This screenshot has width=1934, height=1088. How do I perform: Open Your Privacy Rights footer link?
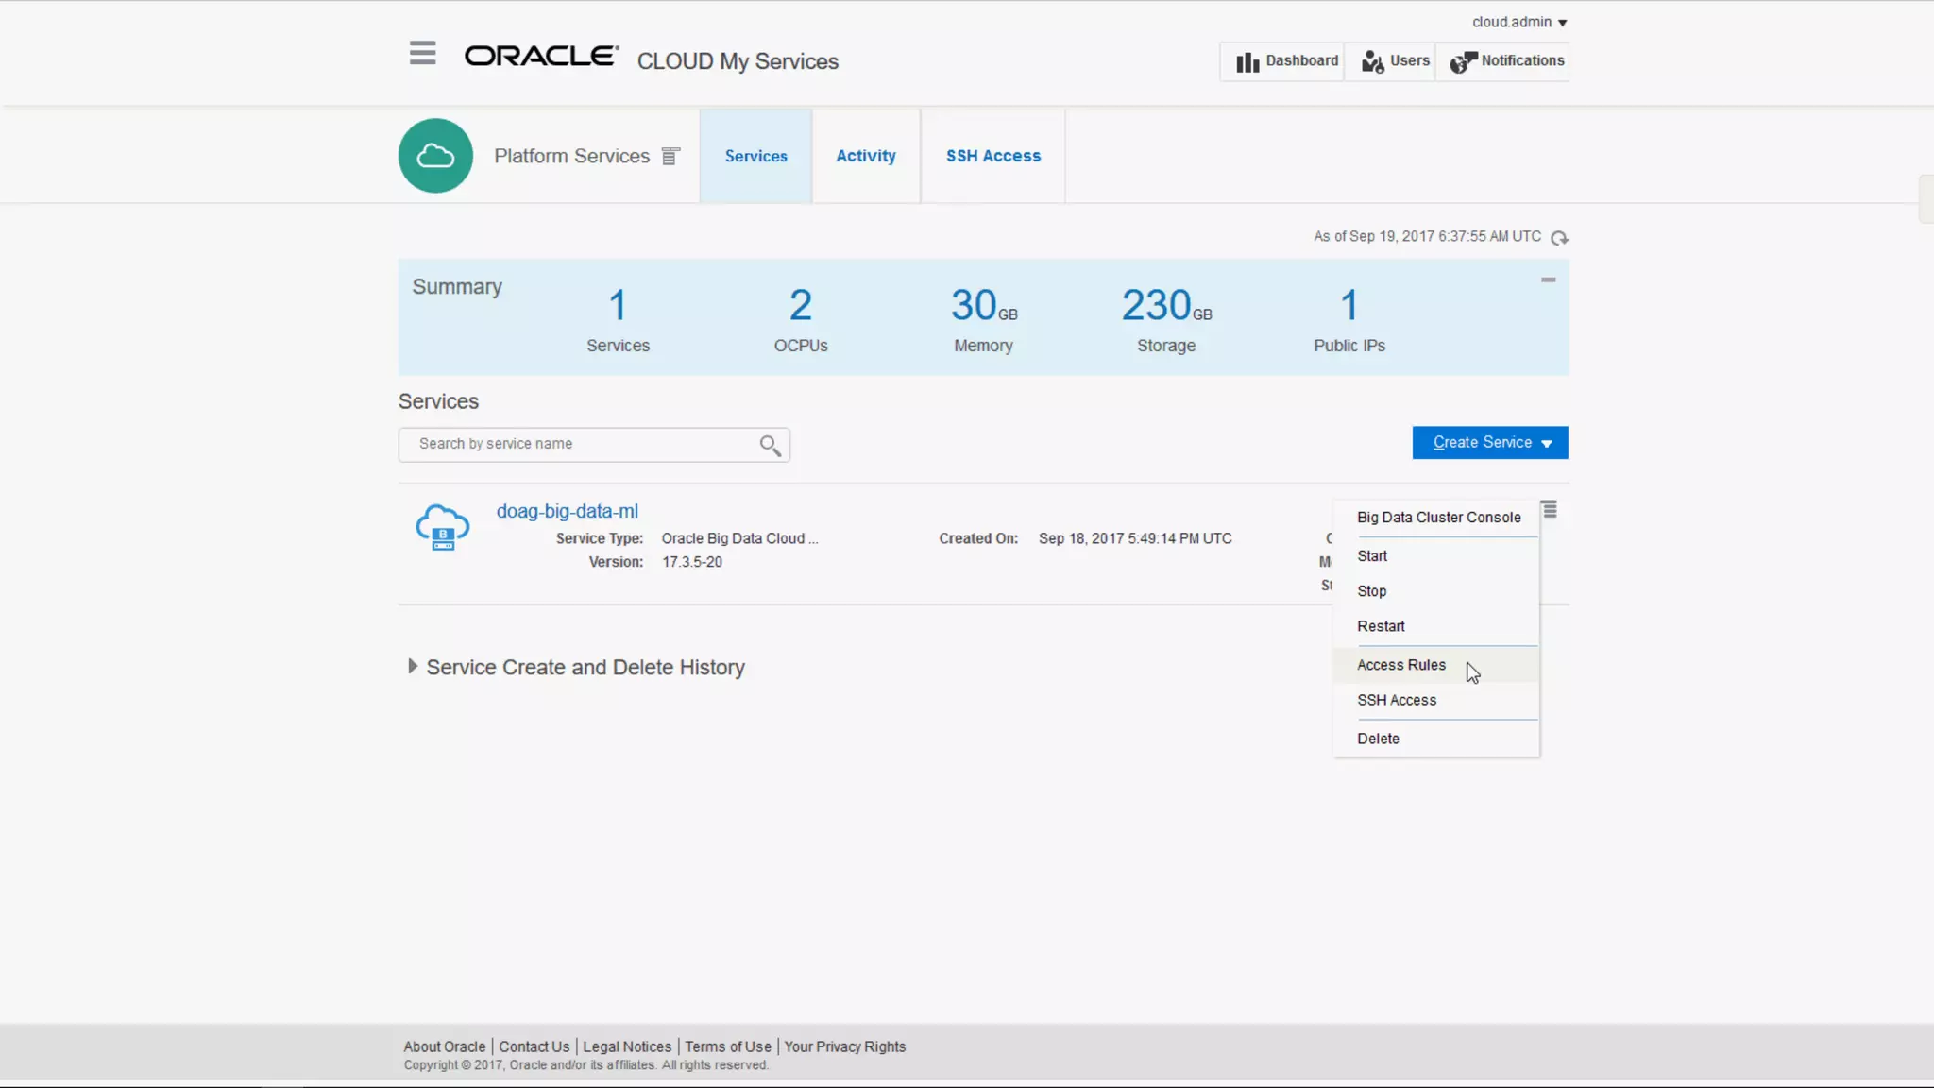click(x=844, y=1046)
